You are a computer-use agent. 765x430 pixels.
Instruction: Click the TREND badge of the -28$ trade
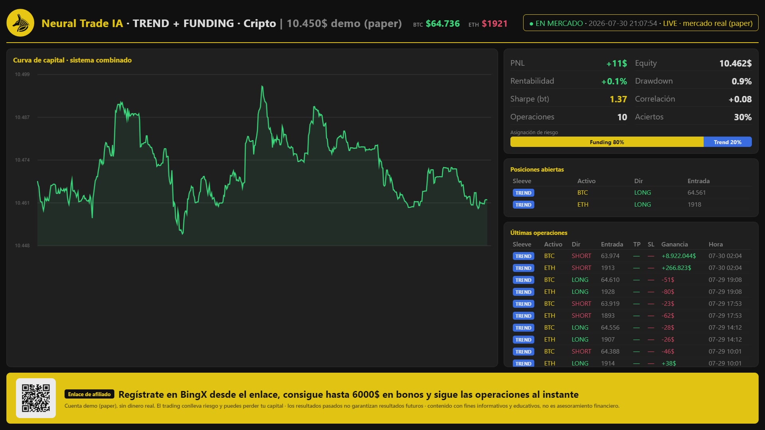tap(523, 328)
